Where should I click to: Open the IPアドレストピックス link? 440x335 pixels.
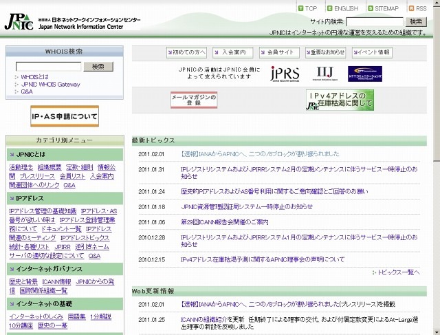coord(85,238)
